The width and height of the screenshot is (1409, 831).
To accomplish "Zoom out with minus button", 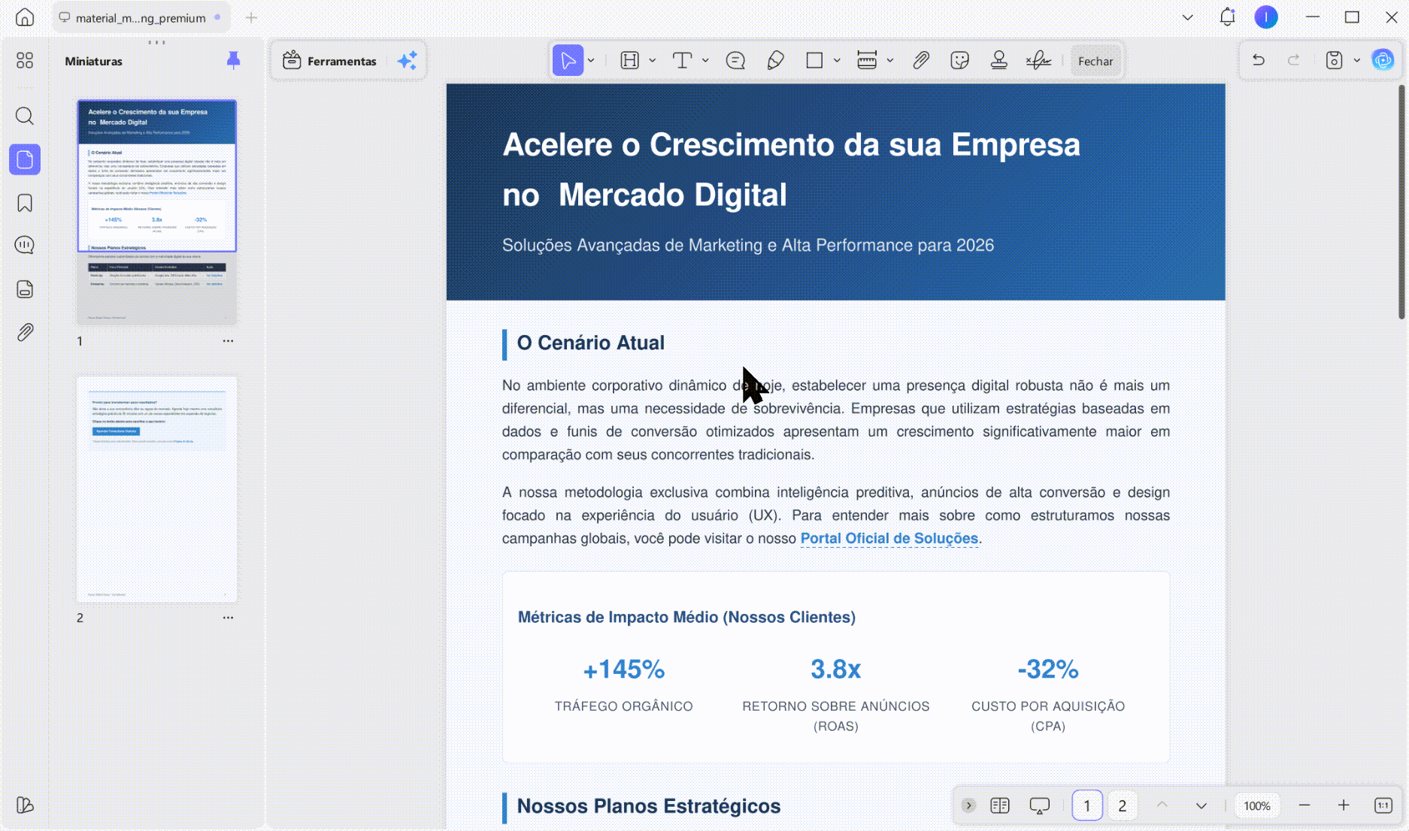I will coord(1304,805).
